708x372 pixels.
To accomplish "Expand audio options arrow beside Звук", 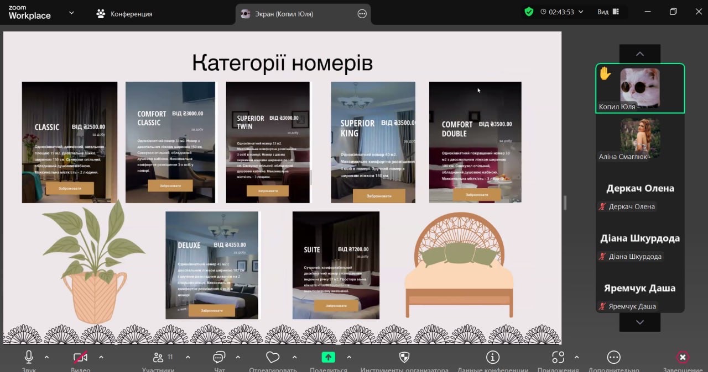I will [46, 357].
